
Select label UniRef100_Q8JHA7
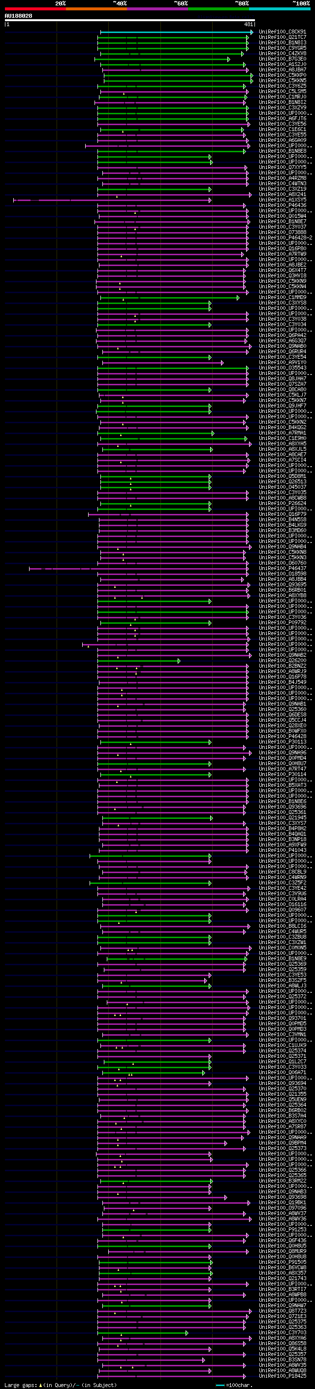click(282, 378)
